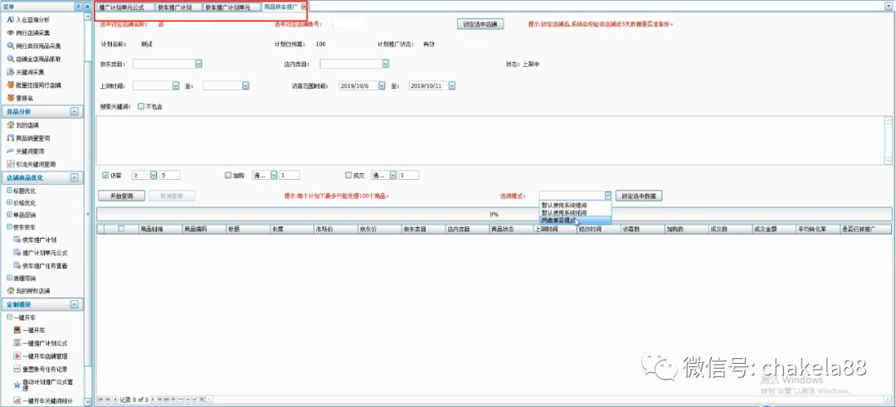
Task: Open the 访客 comparison operator dropdown
Action: (x=153, y=175)
